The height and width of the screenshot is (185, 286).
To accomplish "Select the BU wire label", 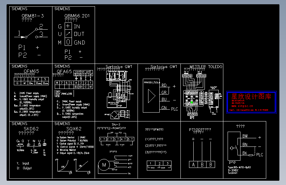I will pyautogui.click(x=164, y=99).
